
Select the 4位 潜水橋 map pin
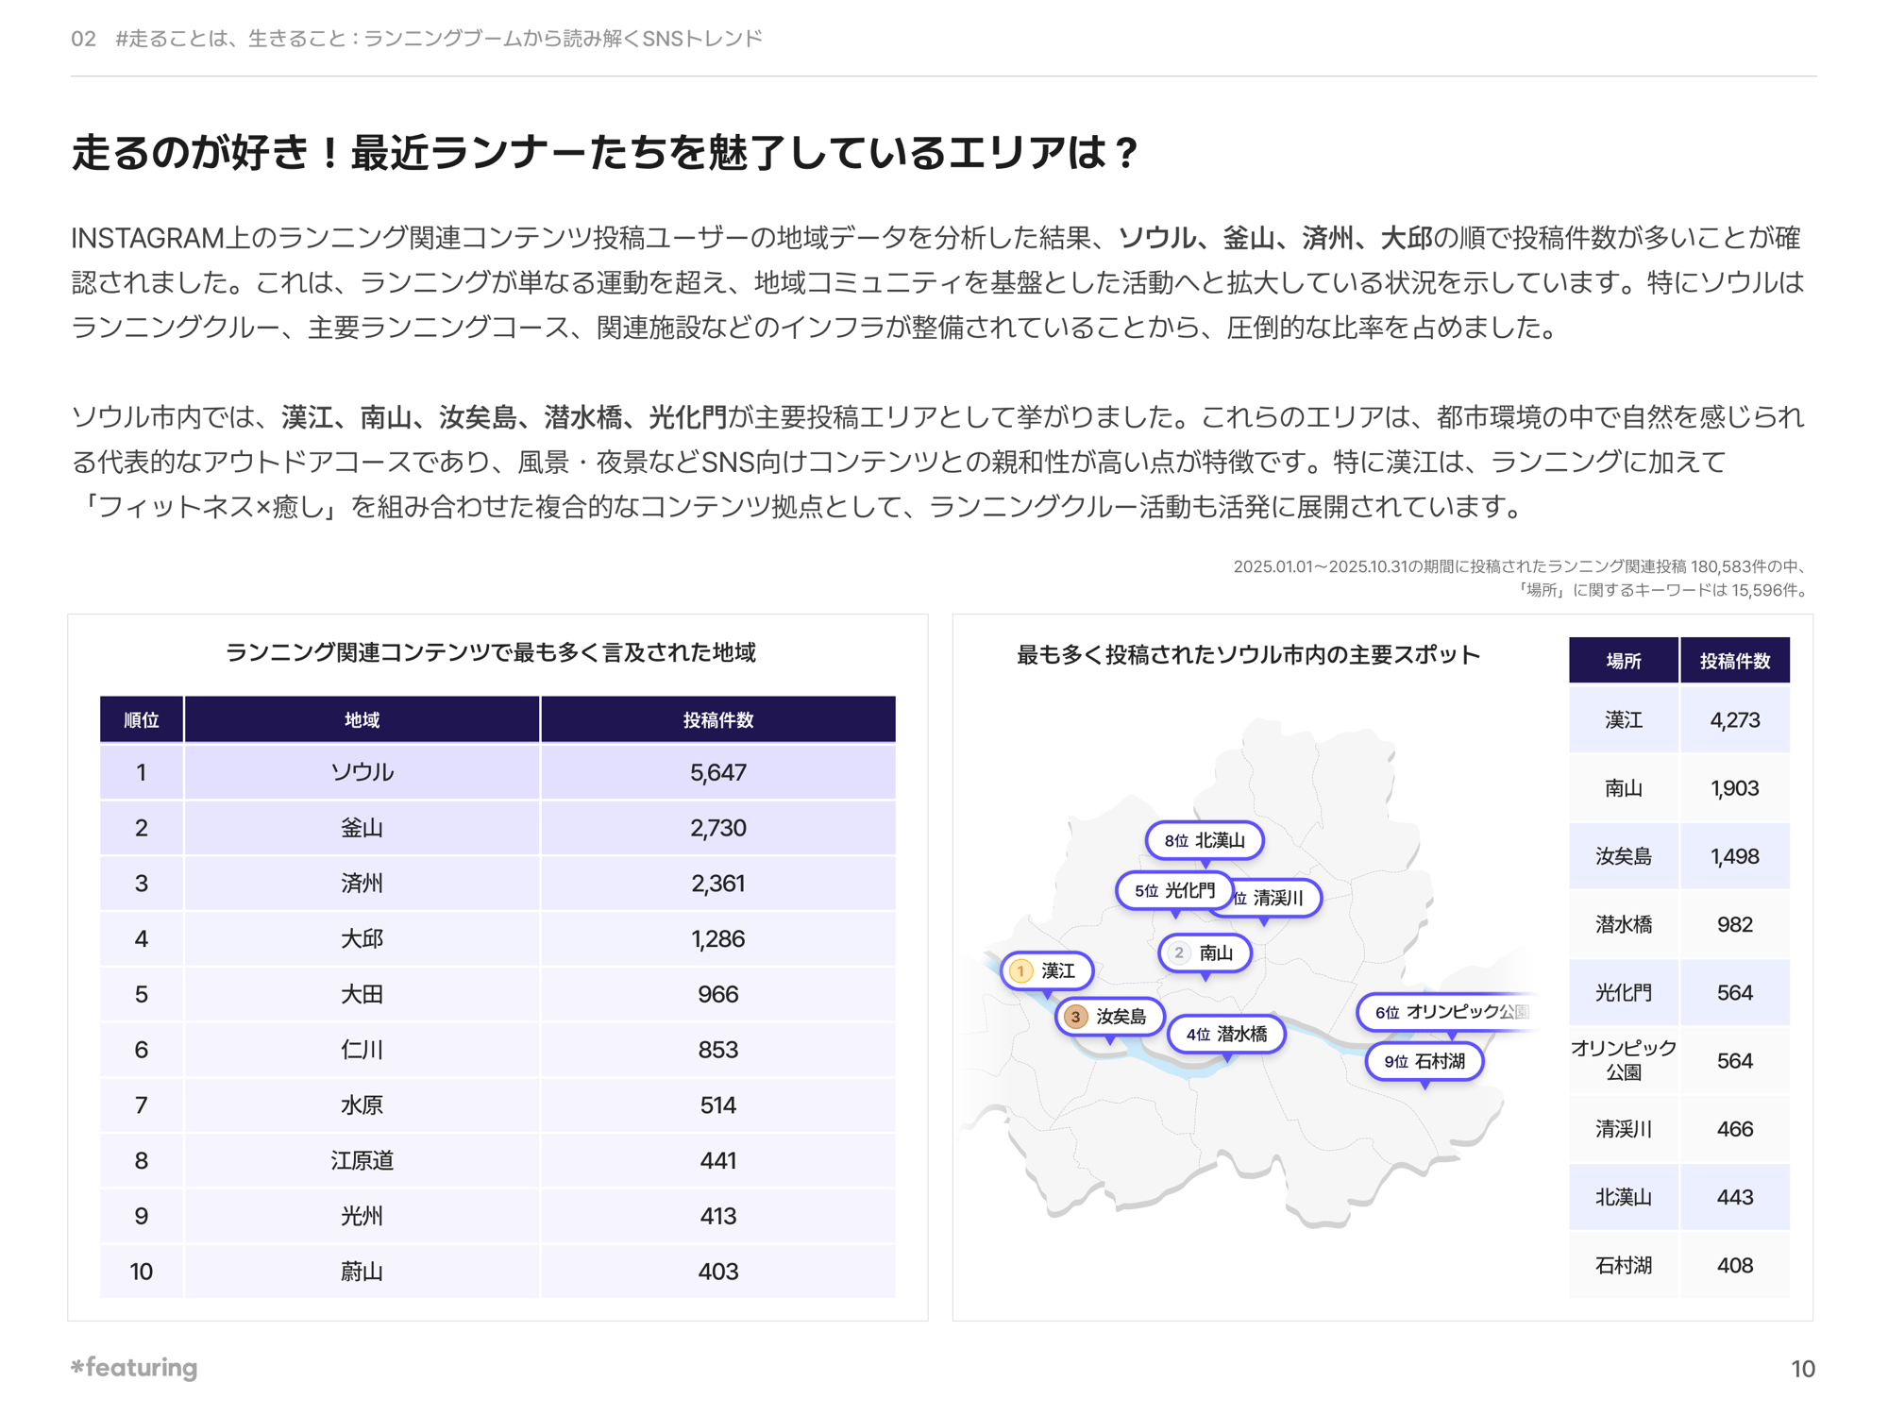[1226, 1034]
